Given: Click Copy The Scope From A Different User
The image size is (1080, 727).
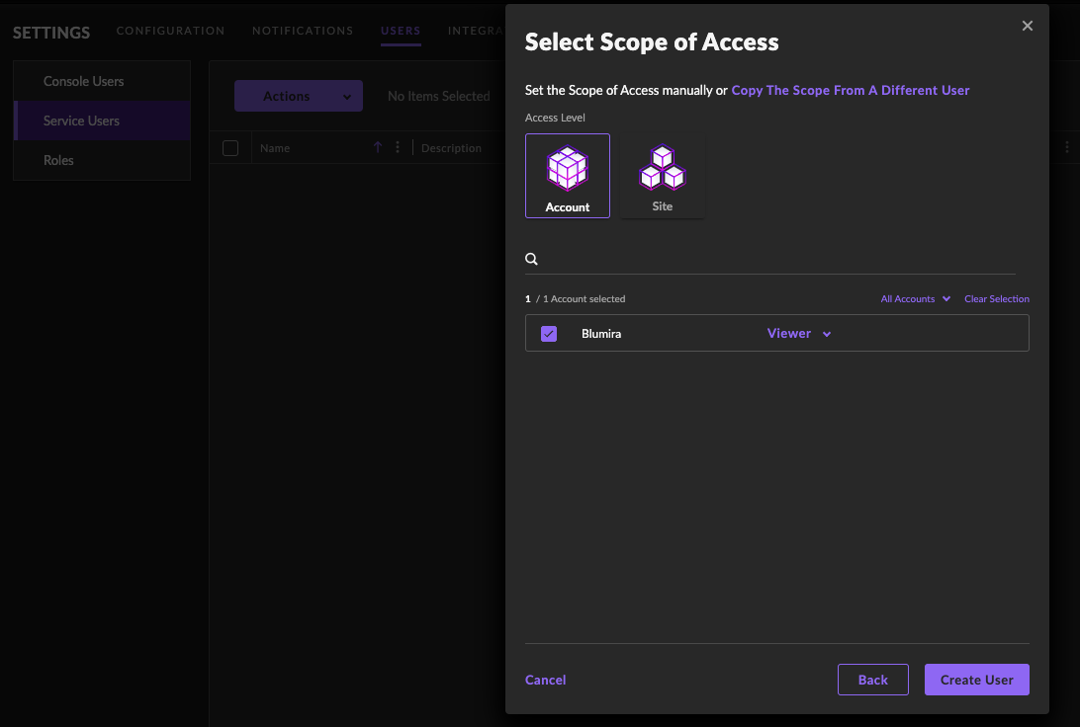Looking at the screenshot, I should point(850,91).
